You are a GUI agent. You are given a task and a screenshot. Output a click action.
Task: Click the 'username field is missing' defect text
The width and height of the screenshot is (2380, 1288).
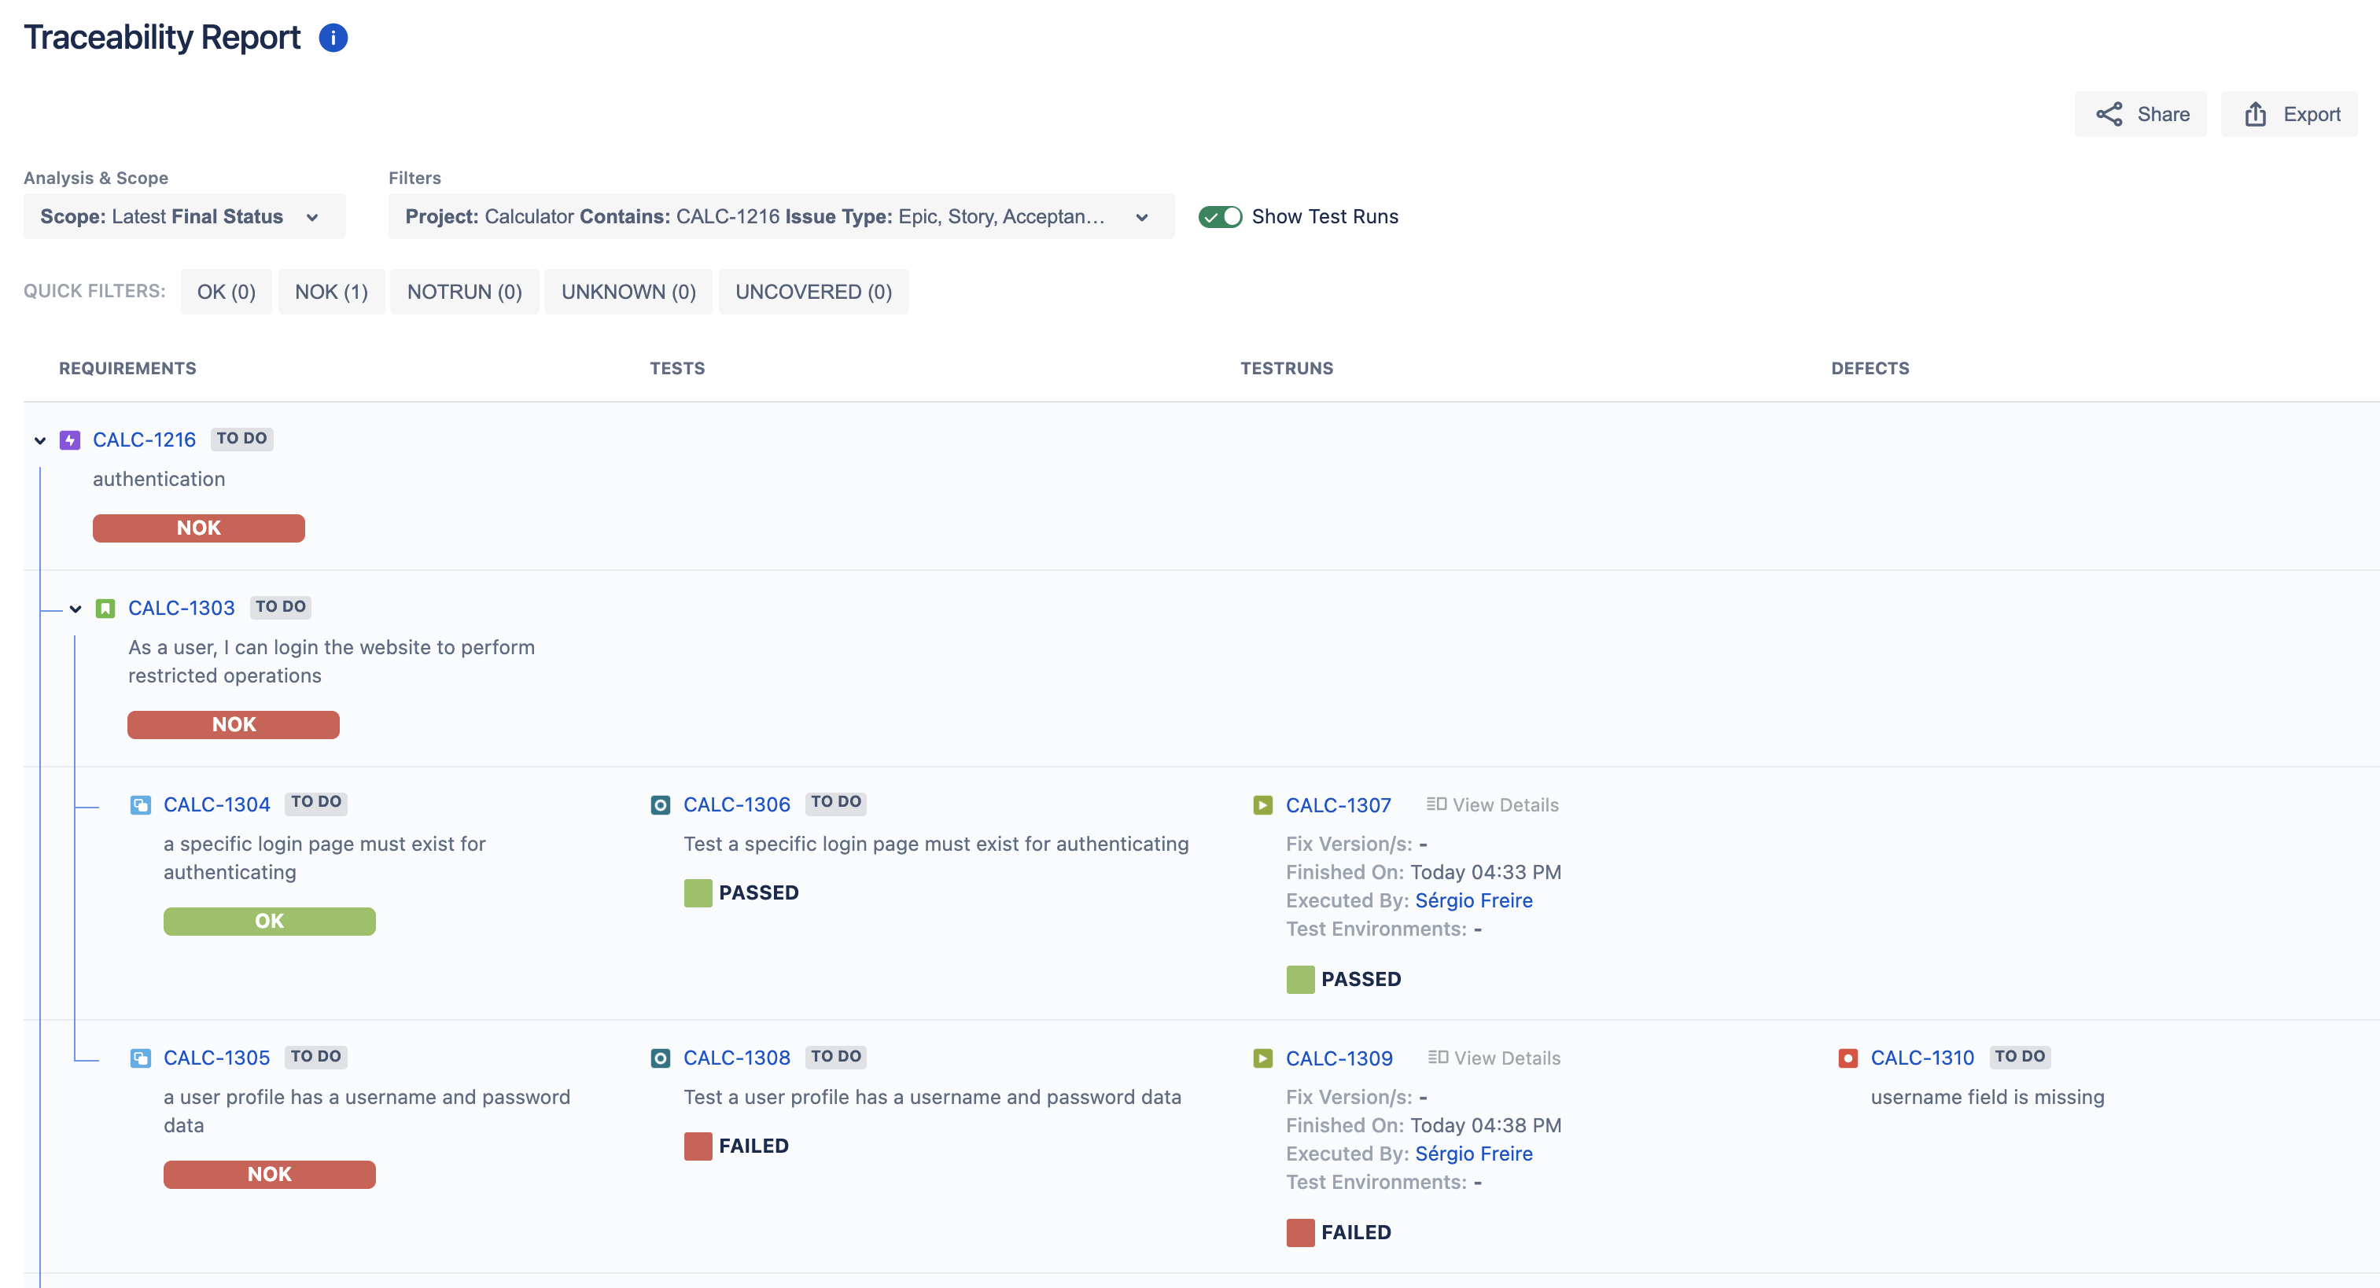tap(1988, 1098)
